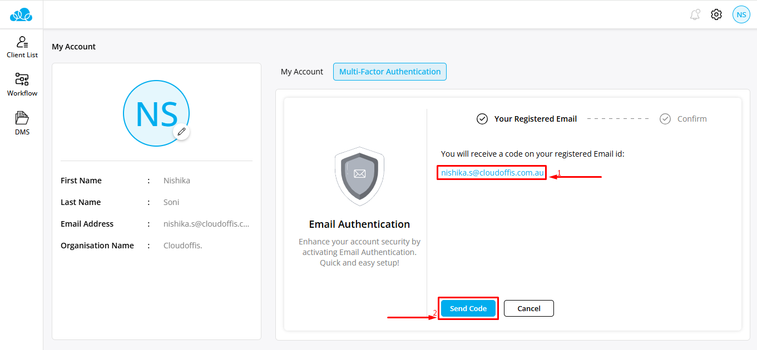Click the nishika.s@cloudoffis.com.au email link
The height and width of the screenshot is (350, 757).
coord(492,173)
